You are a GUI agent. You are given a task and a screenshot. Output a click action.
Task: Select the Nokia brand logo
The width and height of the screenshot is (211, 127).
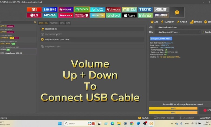coord(50,15)
